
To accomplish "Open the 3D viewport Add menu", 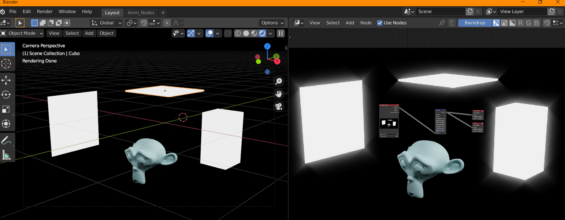I will [89, 33].
